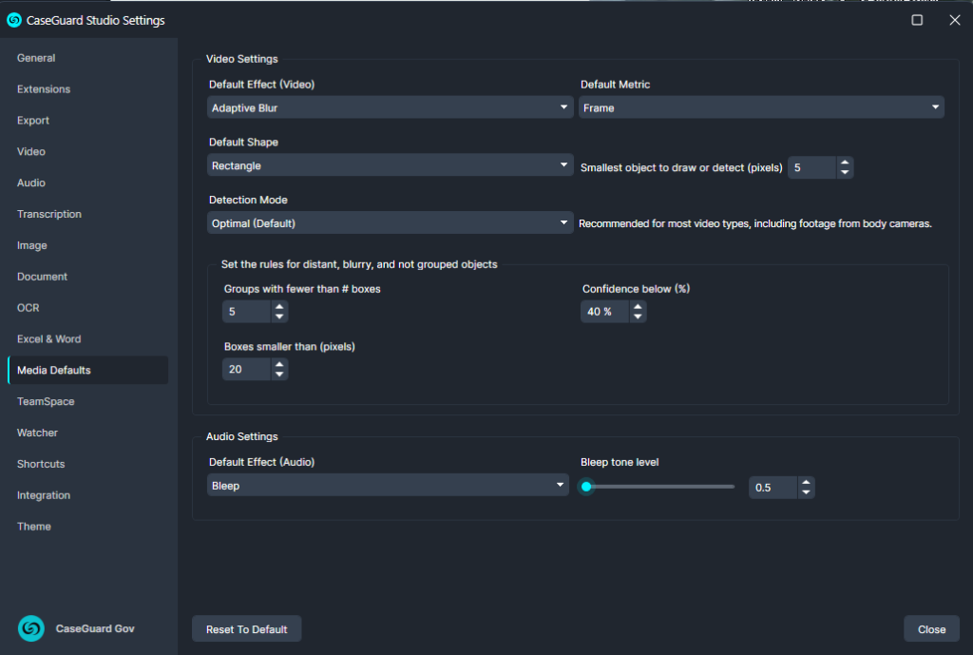The height and width of the screenshot is (655, 973).
Task: Increase boxes smaller than pixels value
Action: point(279,364)
